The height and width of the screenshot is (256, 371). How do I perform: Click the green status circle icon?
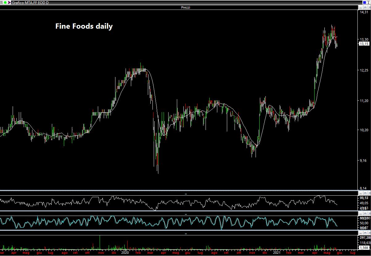[x=5, y=2]
